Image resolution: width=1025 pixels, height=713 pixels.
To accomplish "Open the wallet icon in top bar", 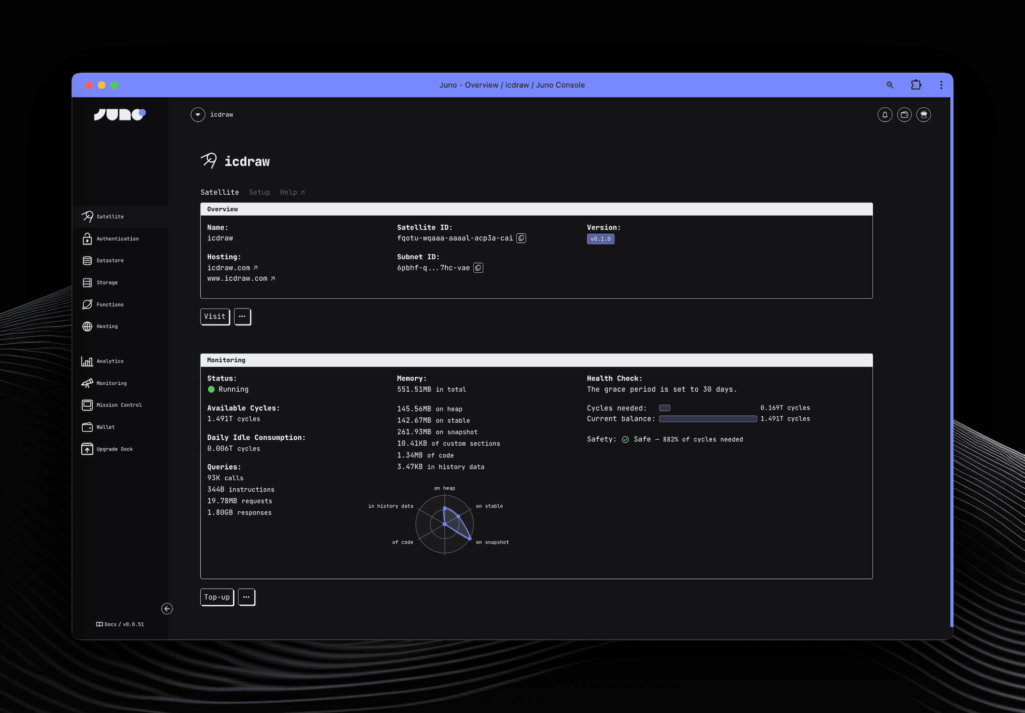I will pyautogui.click(x=904, y=115).
